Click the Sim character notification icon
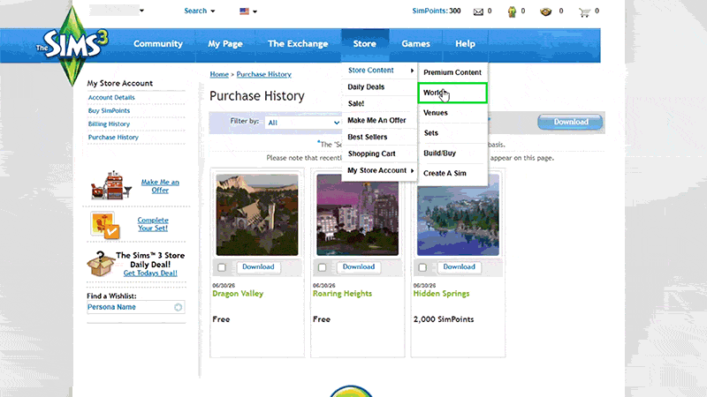 [512, 11]
